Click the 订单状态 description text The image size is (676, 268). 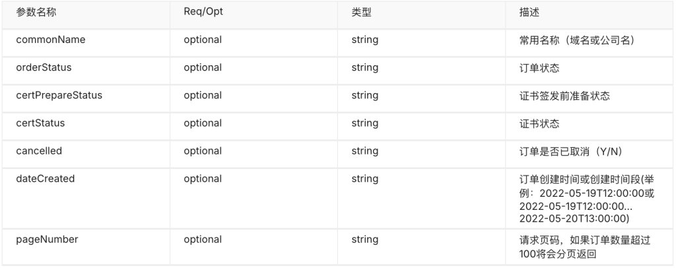(x=538, y=67)
